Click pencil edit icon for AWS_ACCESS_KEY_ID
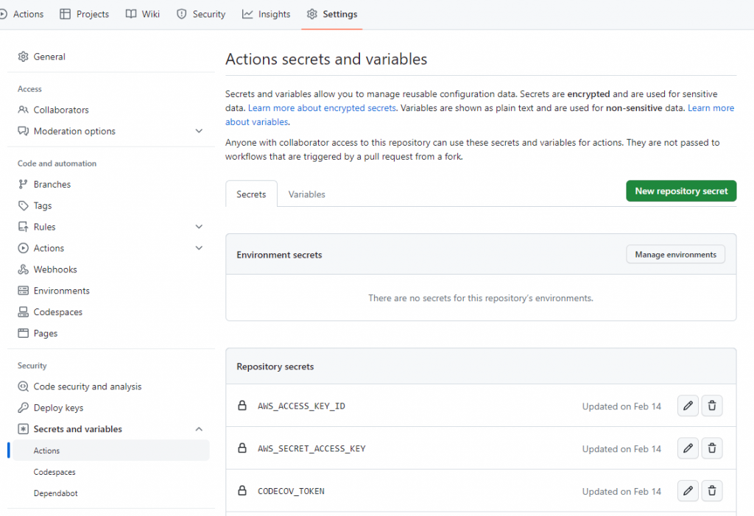This screenshot has width=754, height=516. click(x=688, y=406)
